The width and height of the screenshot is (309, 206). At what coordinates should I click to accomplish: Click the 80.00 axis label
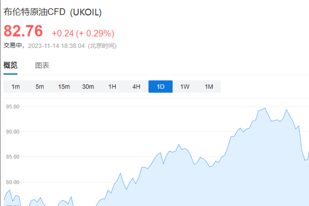point(13,182)
